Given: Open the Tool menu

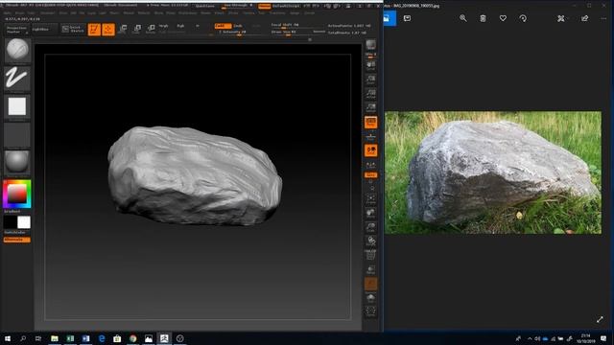Looking at the screenshot, I should pos(261,12).
